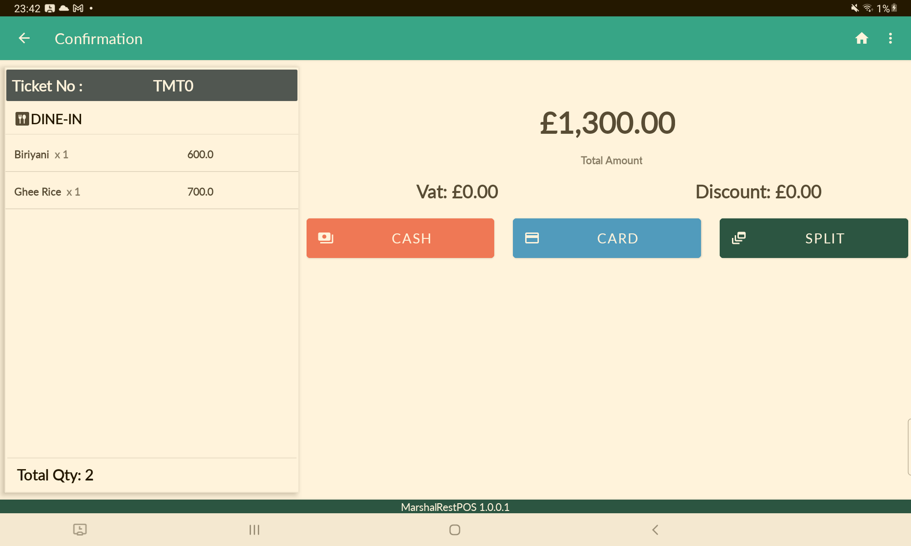
Task: Tap the split payment icon
Action: point(739,238)
